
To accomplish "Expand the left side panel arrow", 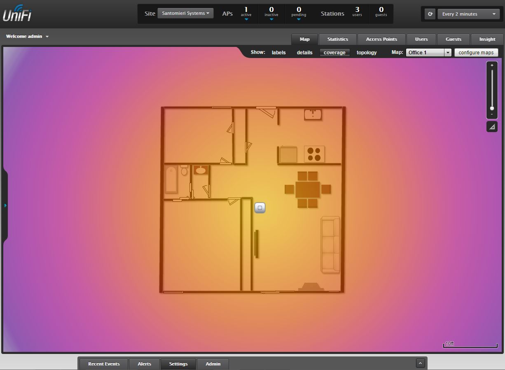I will (x=5, y=205).
